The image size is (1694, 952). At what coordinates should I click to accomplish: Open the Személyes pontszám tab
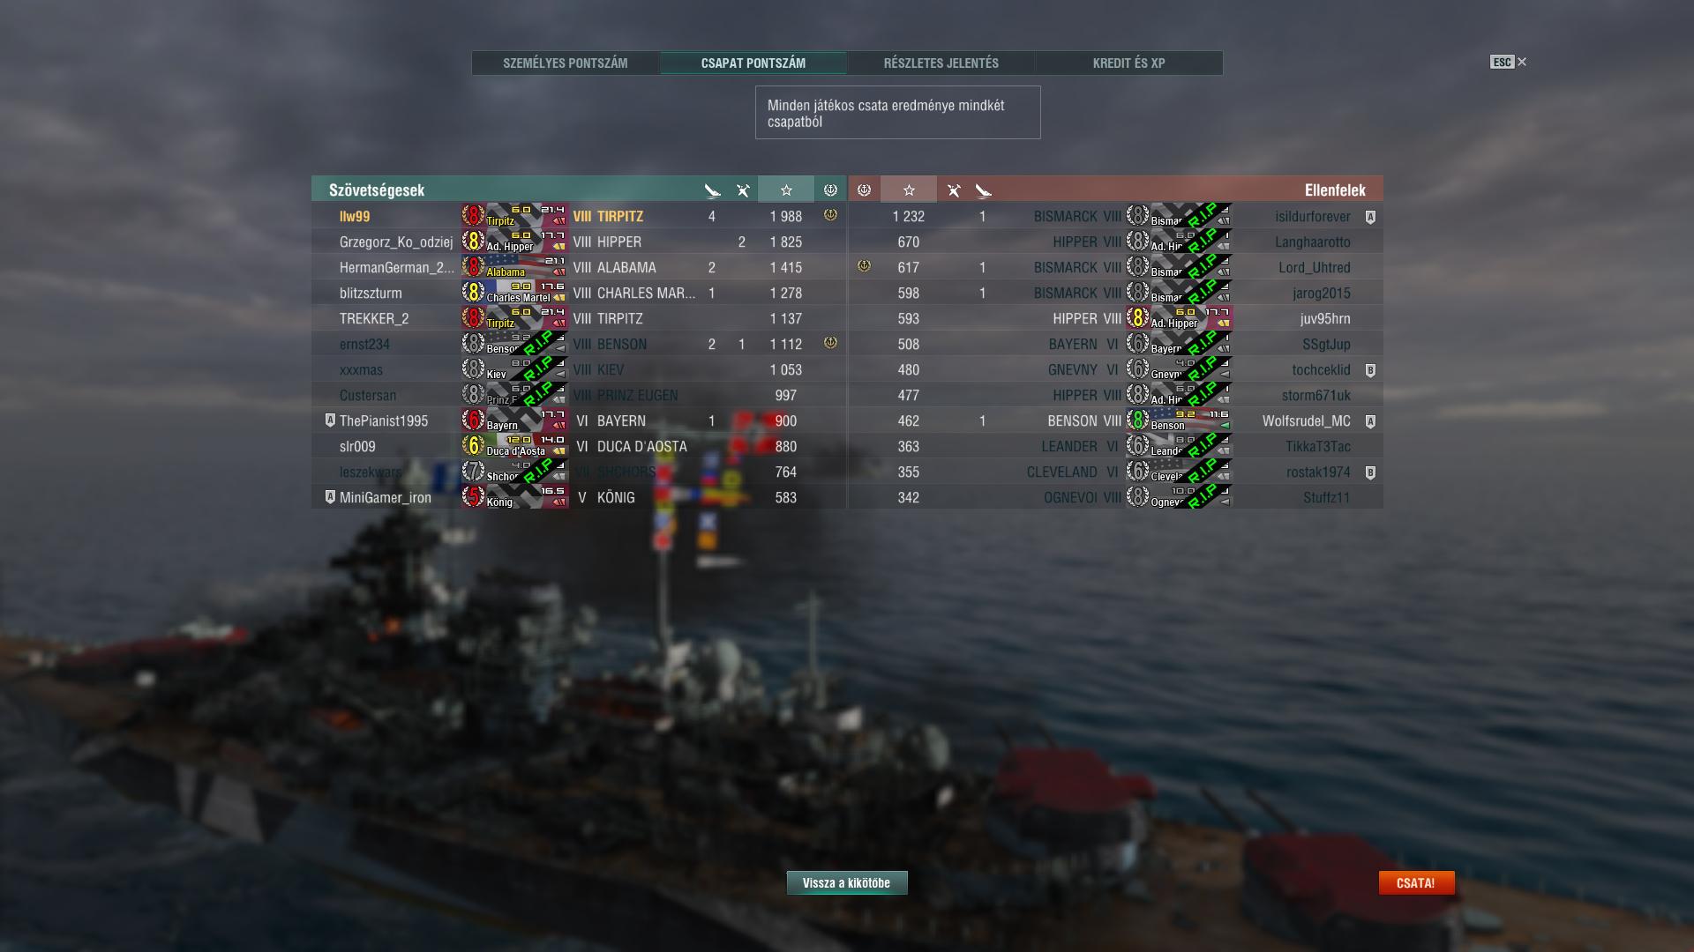566,63
